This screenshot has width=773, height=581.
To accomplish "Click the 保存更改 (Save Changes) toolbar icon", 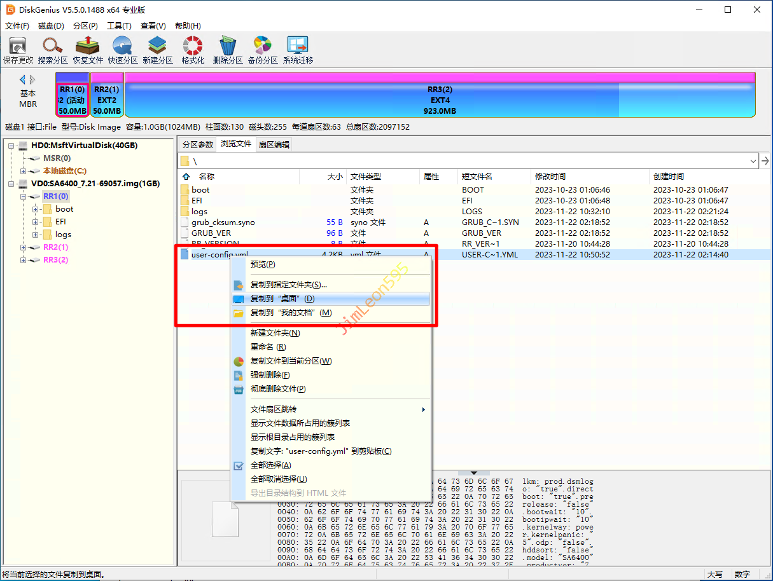I will coord(18,50).
